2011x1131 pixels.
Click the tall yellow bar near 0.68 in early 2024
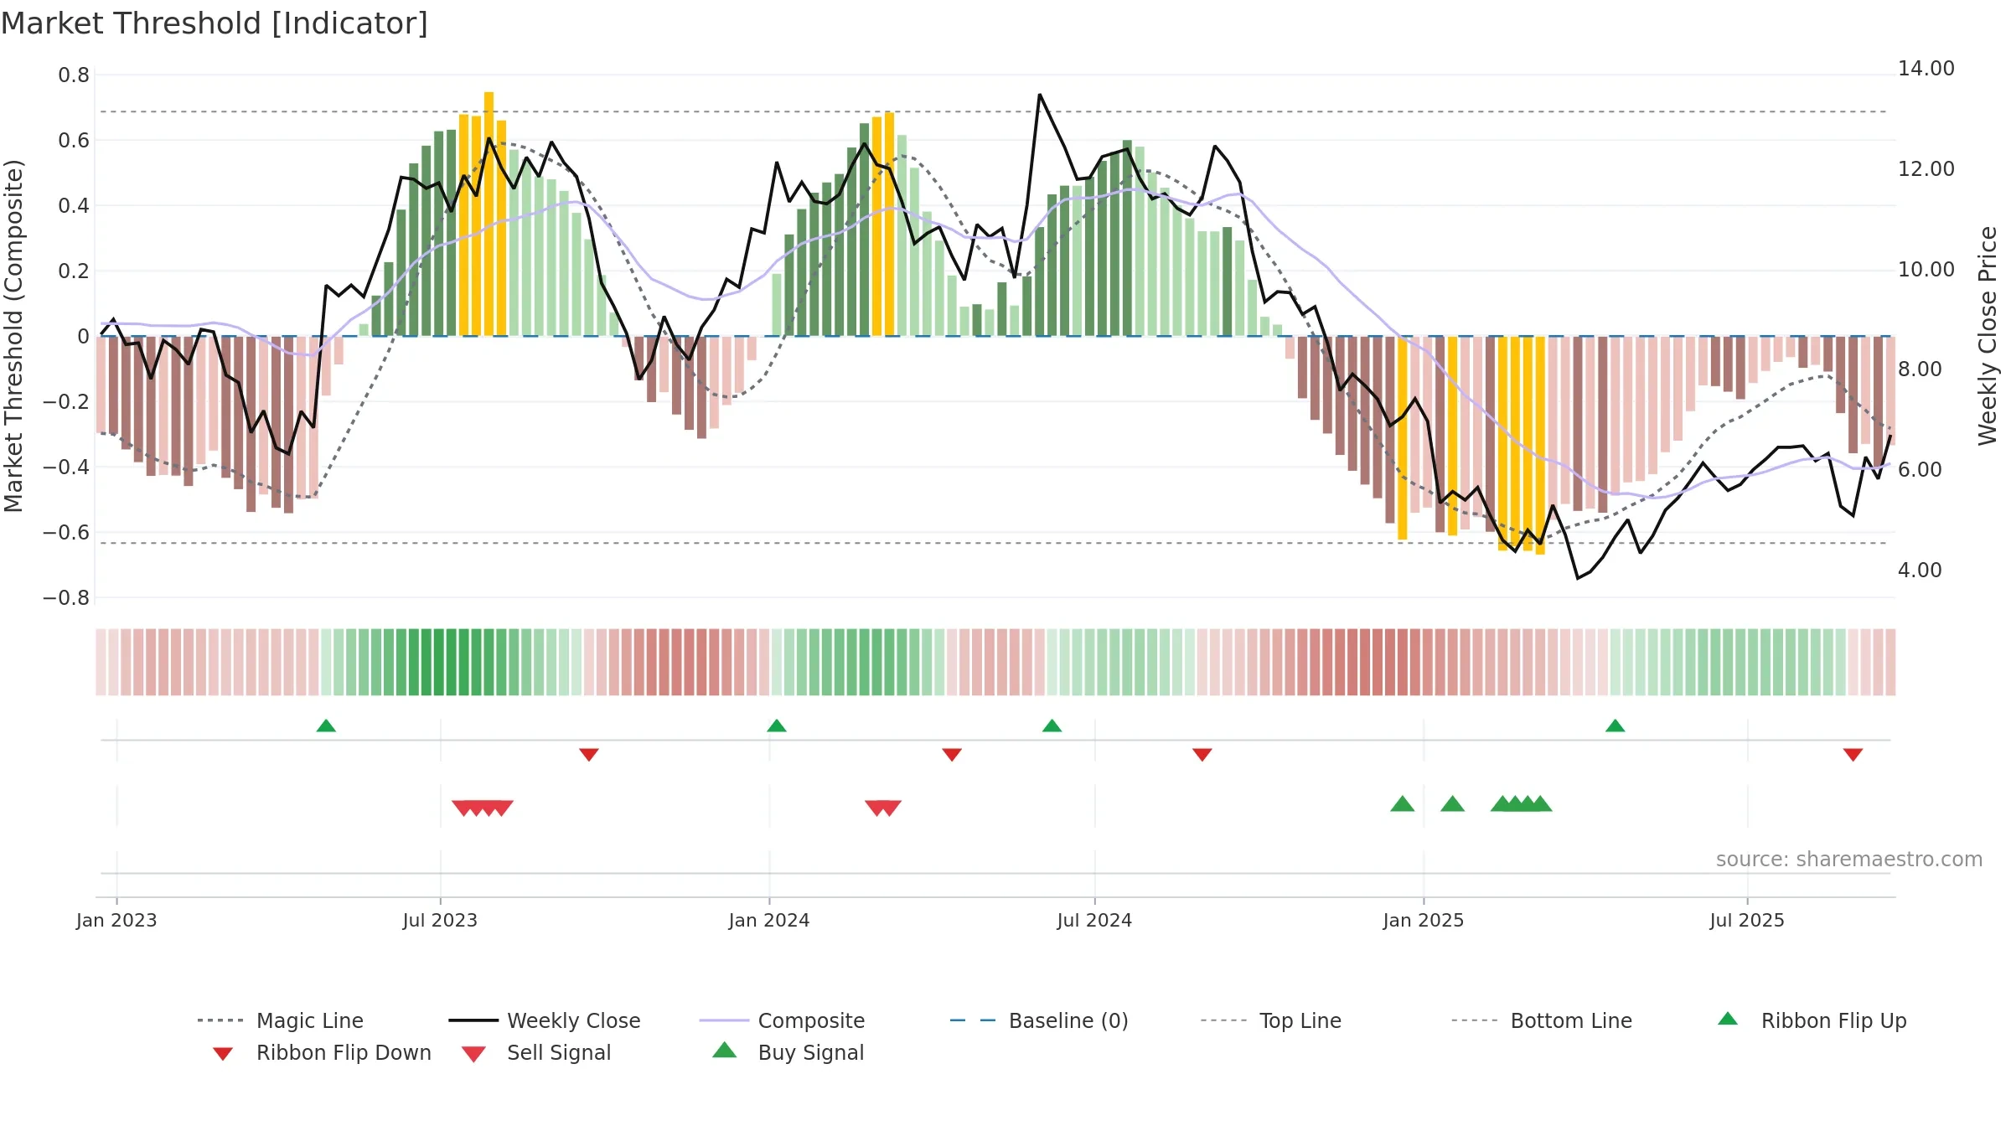(x=890, y=225)
